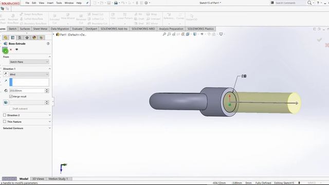This screenshot has height=185, width=329.
Task: Switch to the FeatureManager design tree tab icon
Action: tap(6, 38)
